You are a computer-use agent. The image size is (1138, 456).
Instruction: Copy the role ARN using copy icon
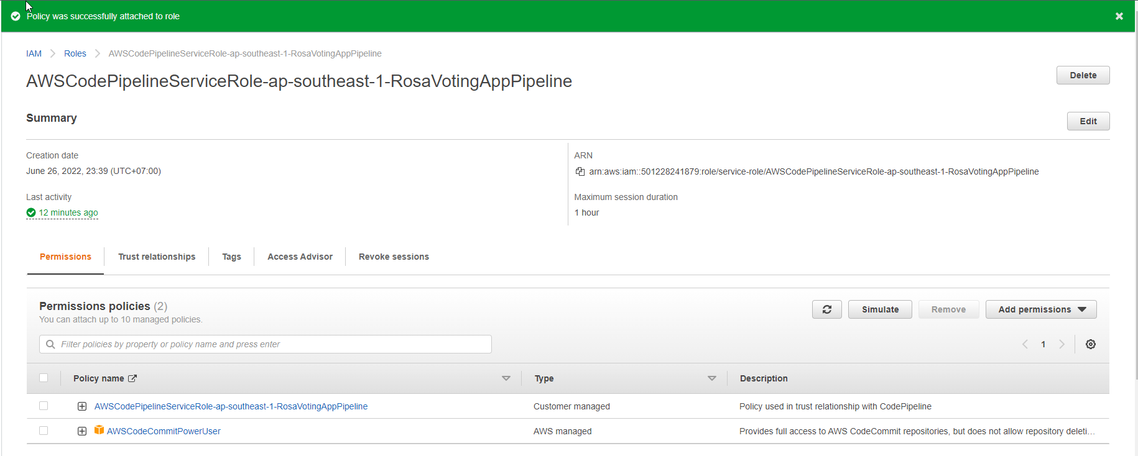(x=580, y=171)
